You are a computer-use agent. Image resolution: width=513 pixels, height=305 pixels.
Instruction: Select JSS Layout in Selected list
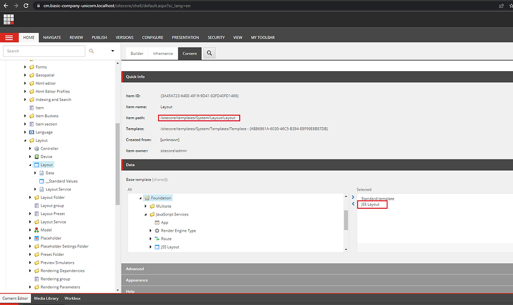pyautogui.click(x=371, y=205)
